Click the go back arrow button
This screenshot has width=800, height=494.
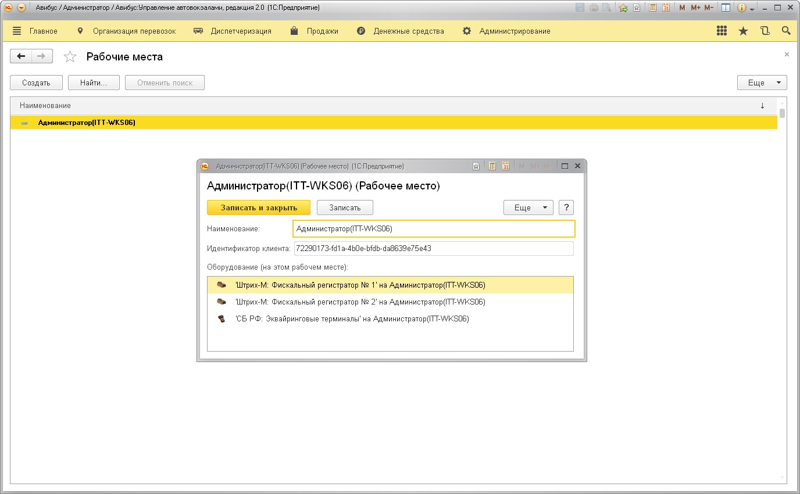coord(22,56)
